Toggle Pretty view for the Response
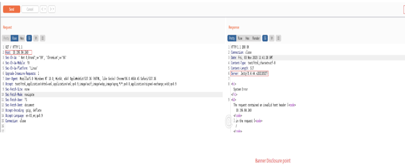The image size is (405, 167). [x=232, y=38]
